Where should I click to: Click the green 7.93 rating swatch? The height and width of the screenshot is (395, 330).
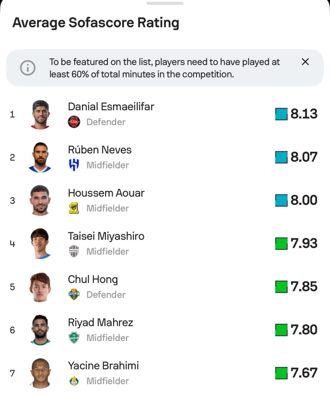[281, 244]
